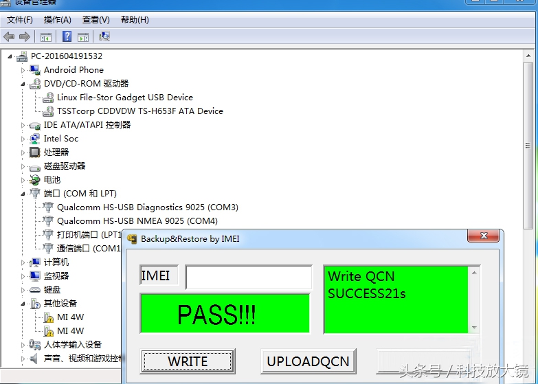Click the tree scrollbar up arrow
Screen dimensions: 538x384
[x=528, y=55]
